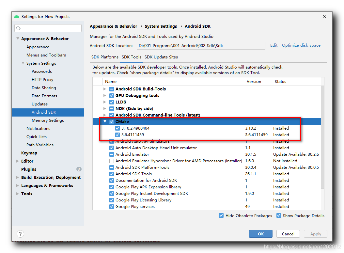The width and height of the screenshot is (344, 253).
Task: Open Passwords settings
Action: coord(42,71)
